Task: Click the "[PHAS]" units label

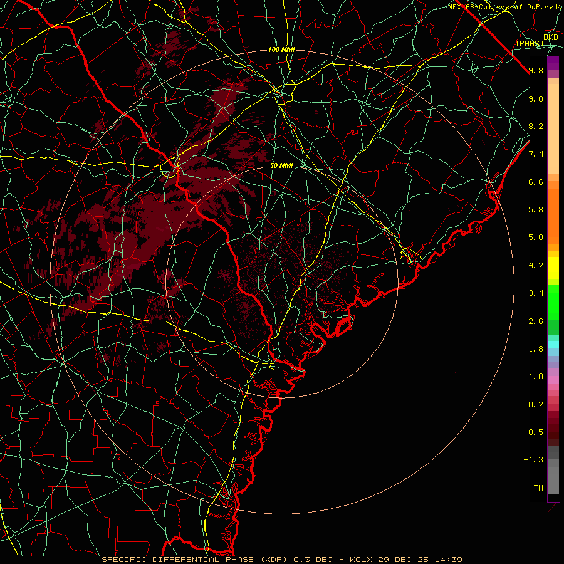Action: click(x=530, y=44)
